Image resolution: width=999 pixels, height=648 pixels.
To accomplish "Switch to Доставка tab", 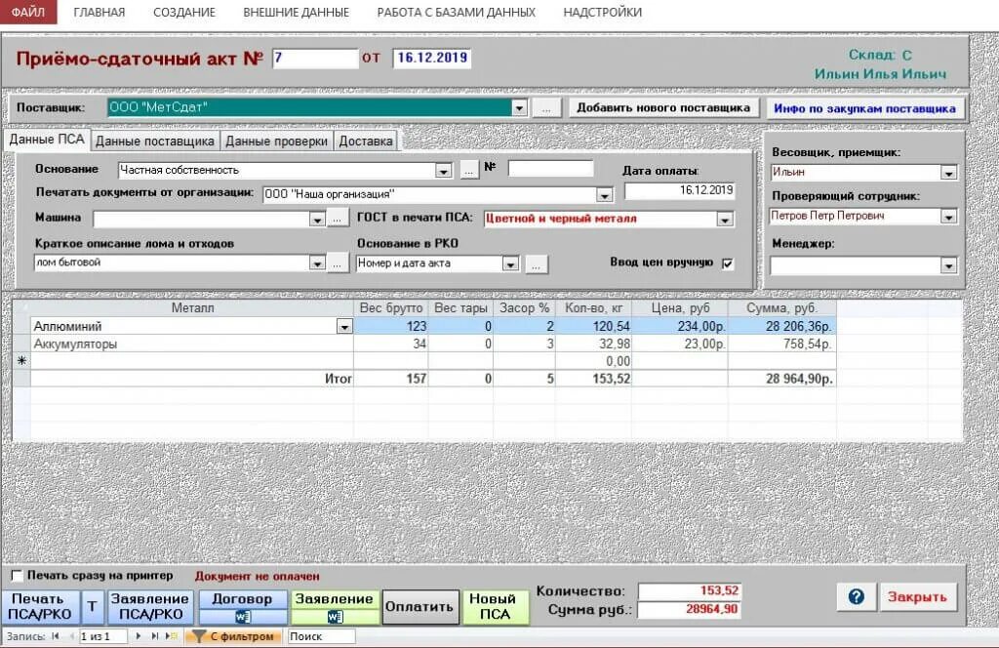I will point(366,141).
